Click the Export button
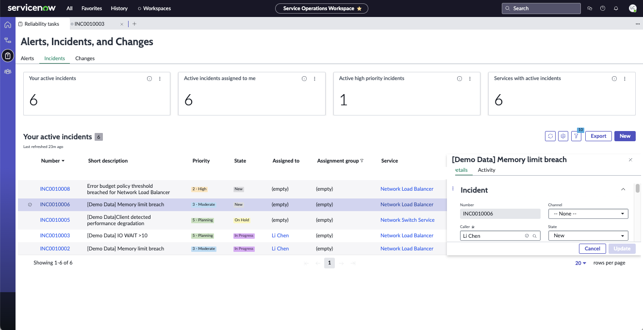This screenshot has height=330, width=643. [598, 136]
